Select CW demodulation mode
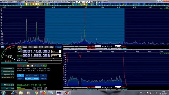The width and height of the screenshot is (169, 95). pos(46,47)
